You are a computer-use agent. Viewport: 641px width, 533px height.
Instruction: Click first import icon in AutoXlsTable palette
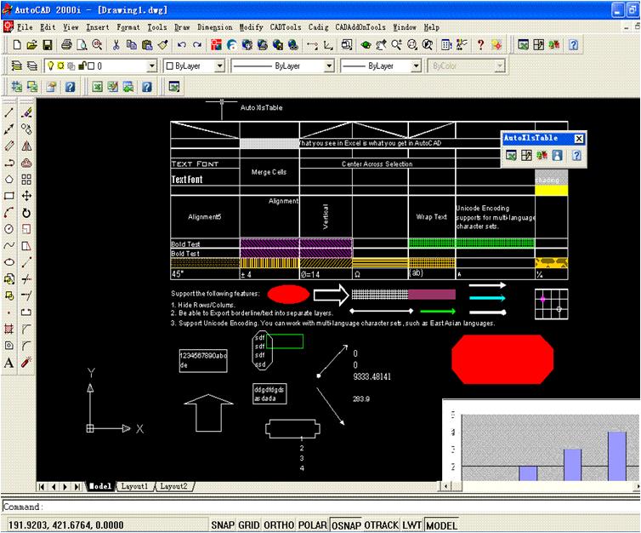tap(512, 156)
